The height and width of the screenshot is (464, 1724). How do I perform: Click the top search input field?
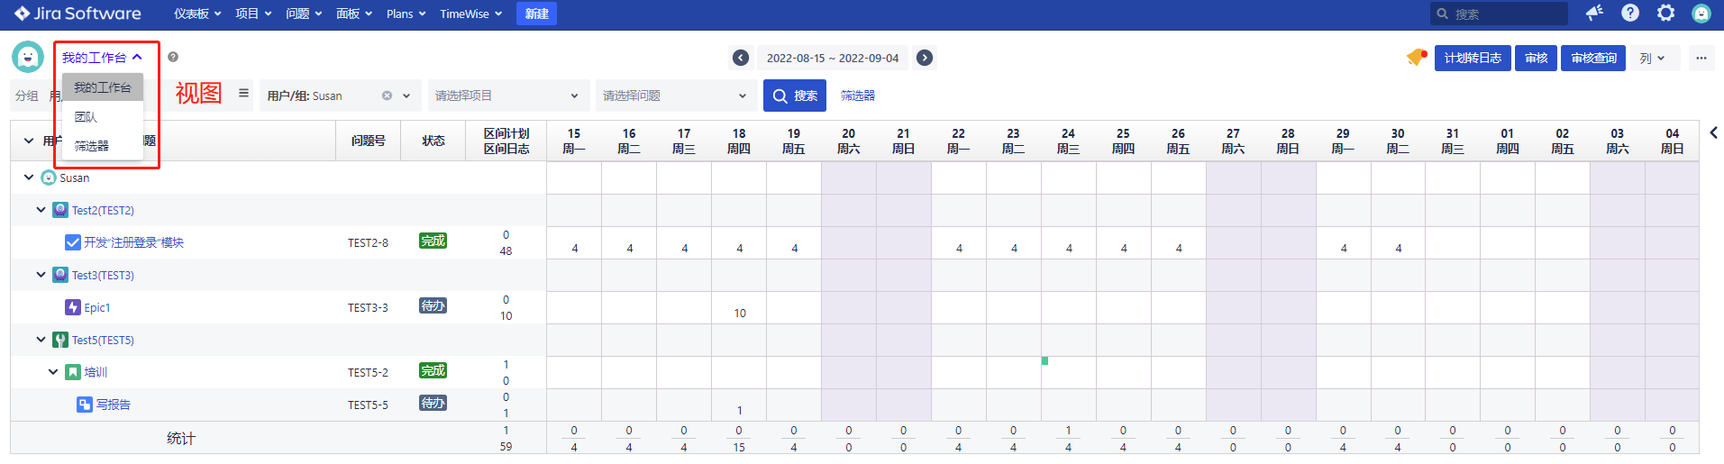coord(1505,14)
